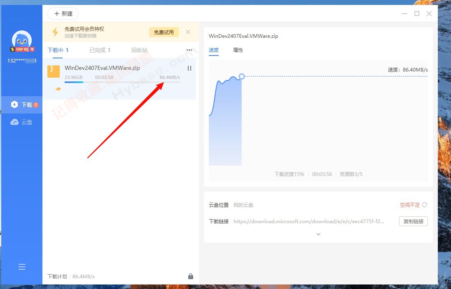Click the speed chart marker point
The width and height of the screenshot is (451, 289).
242,76
